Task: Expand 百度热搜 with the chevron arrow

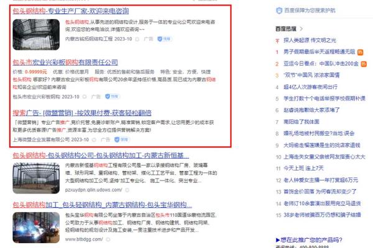Action: pyautogui.click(x=302, y=29)
